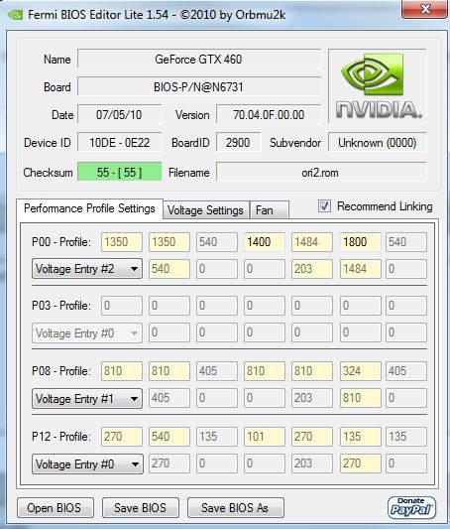This screenshot has height=529, width=450.
Task: Open the P12 Voltage Entry #0 dropdown
Action: [87, 463]
